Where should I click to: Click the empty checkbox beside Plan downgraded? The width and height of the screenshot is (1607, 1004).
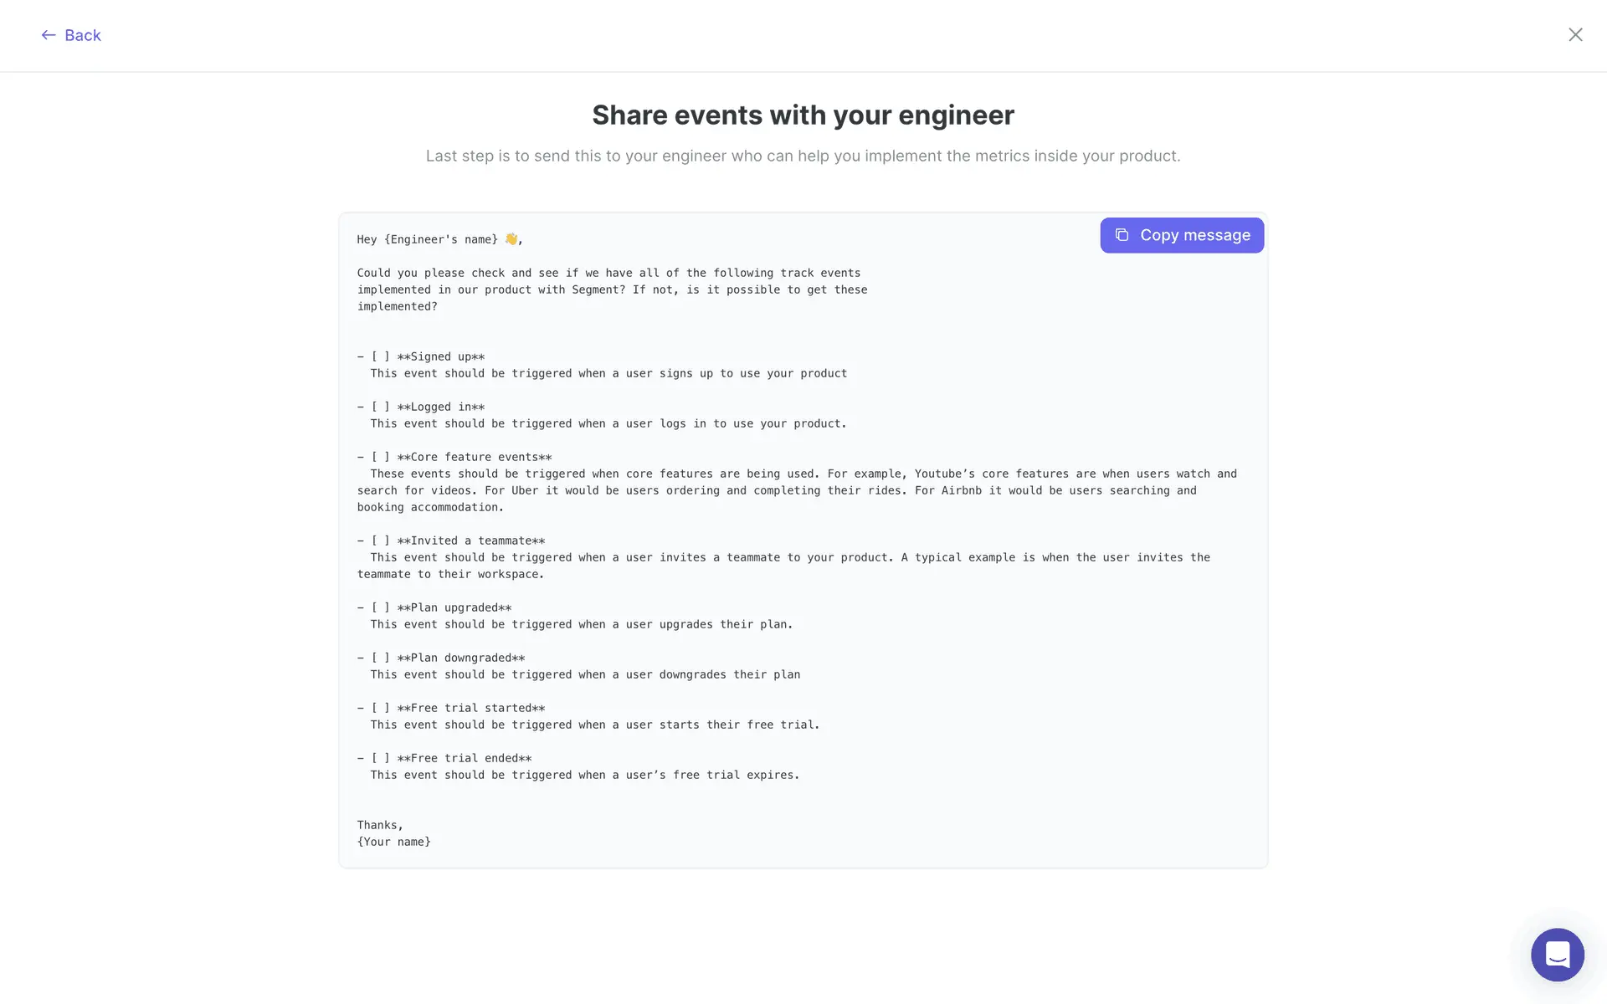pyautogui.click(x=380, y=658)
